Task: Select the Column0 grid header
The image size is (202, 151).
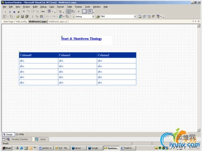Action: 38,55
